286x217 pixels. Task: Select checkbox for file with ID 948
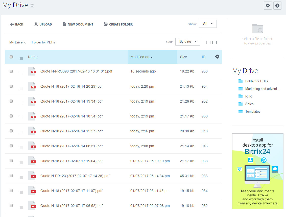(x=11, y=131)
